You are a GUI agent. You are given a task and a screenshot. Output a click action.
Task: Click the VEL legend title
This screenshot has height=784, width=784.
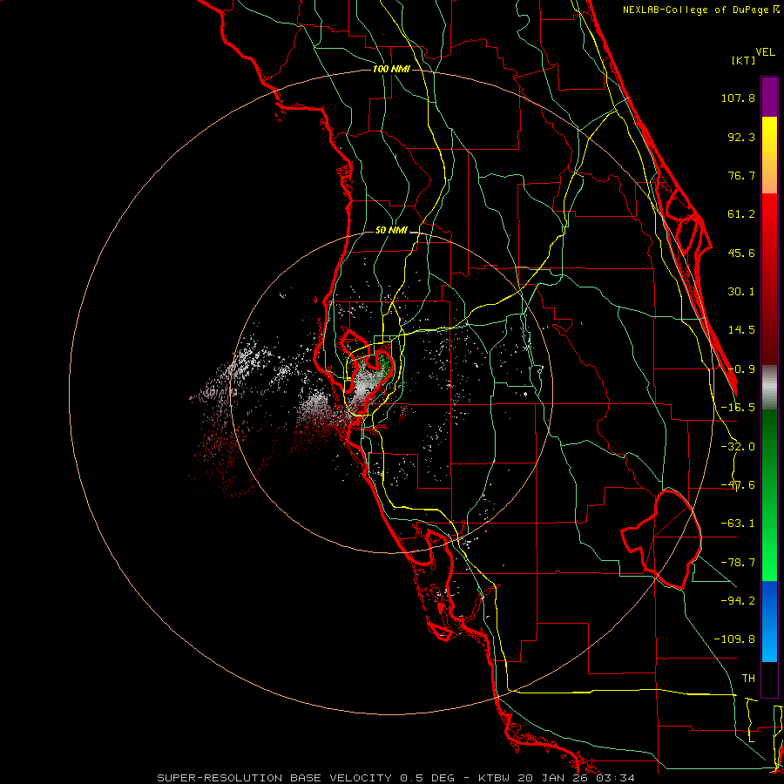[x=765, y=52]
